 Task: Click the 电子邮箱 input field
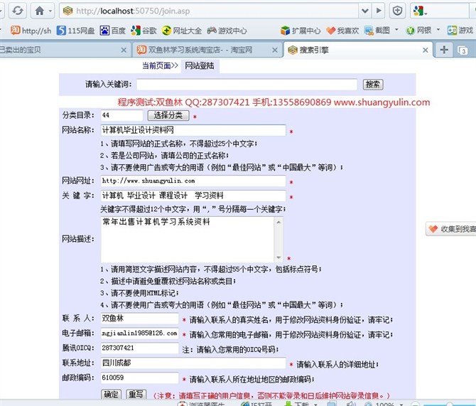(x=140, y=333)
